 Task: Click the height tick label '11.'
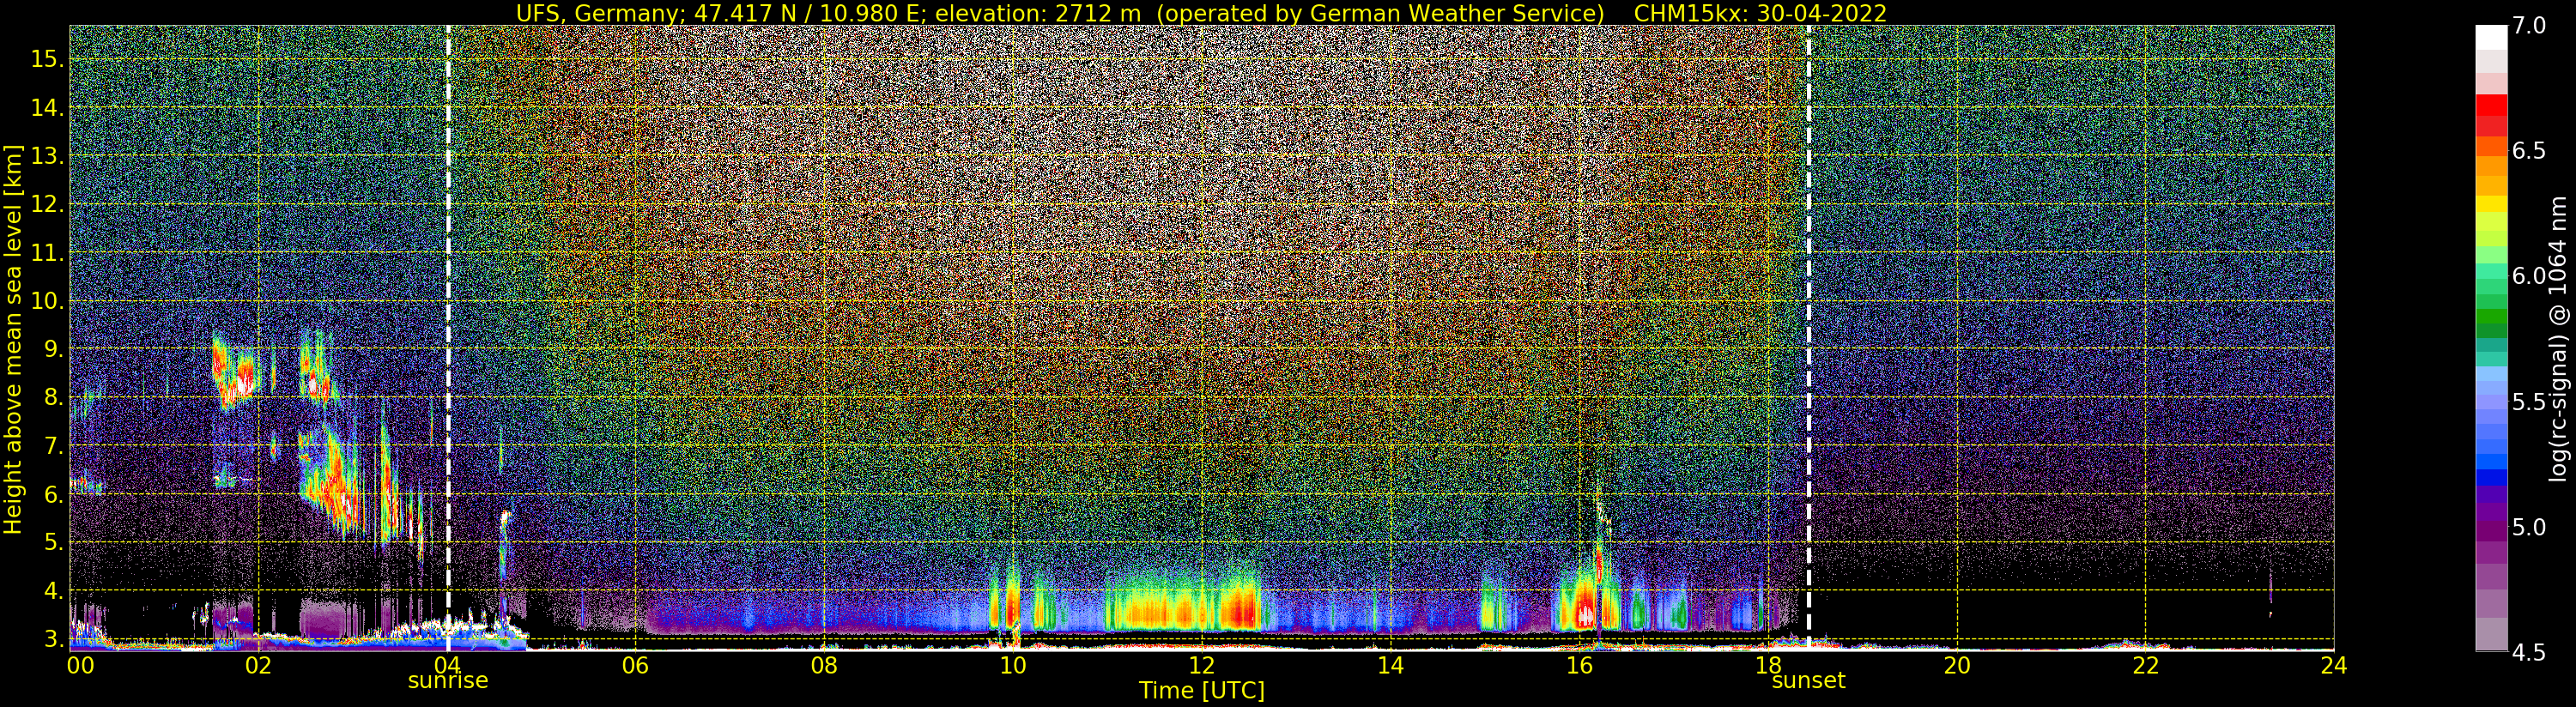click(x=47, y=253)
